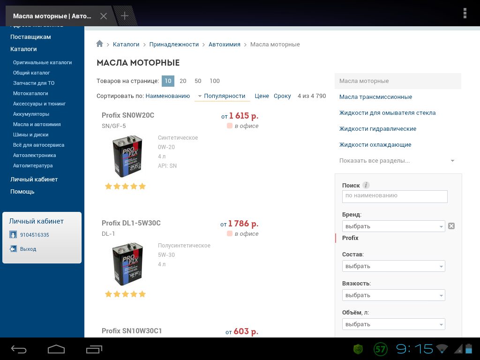Viewport: 480px width, 360px height.
Task: Open Каталоги breadcrumb link
Action: pyautogui.click(x=126, y=45)
